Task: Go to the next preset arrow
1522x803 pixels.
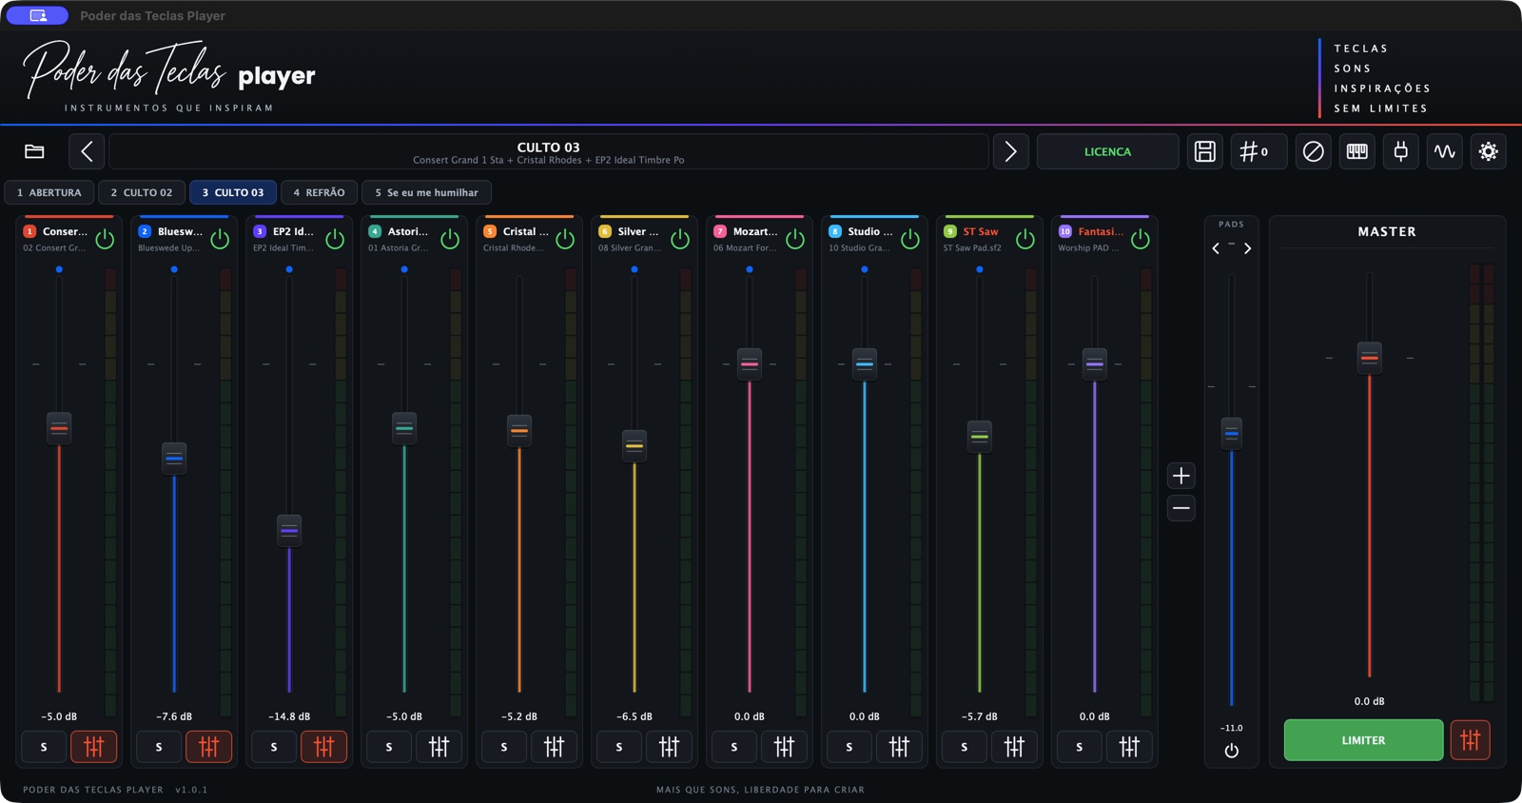Action: pos(1010,151)
